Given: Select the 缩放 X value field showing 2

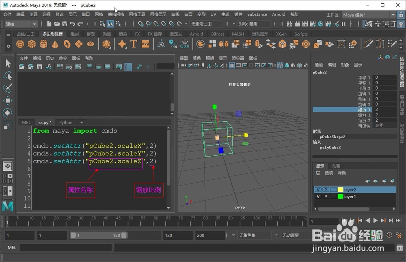Looking at the screenshot, I should tap(382, 109).
